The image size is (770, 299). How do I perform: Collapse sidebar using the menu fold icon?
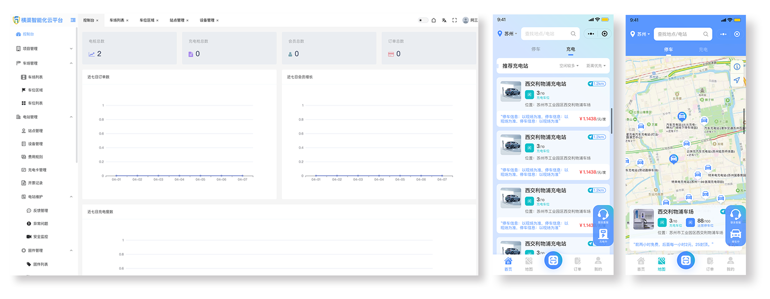[73, 20]
